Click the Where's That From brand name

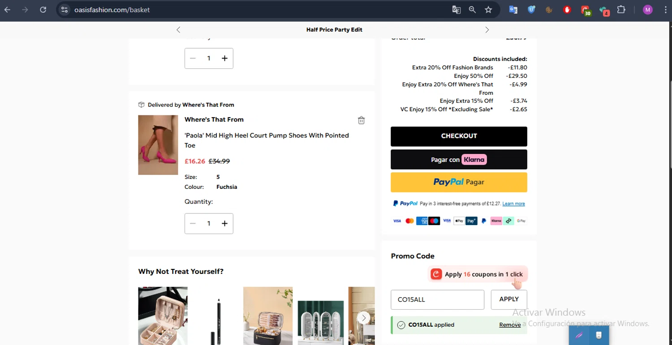pos(214,119)
